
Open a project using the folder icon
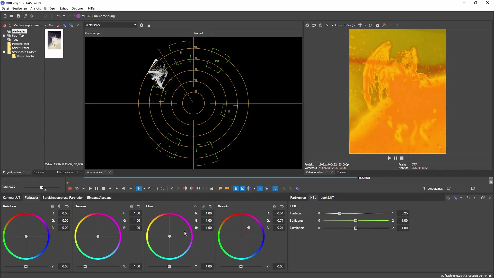point(12,16)
